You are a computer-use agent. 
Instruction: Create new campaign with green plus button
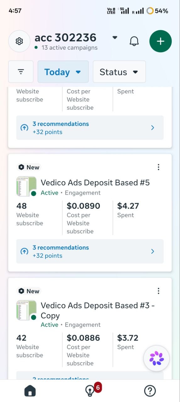(161, 41)
